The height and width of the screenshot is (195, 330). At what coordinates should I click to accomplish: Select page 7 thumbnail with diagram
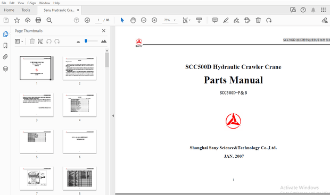coord(37,179)
